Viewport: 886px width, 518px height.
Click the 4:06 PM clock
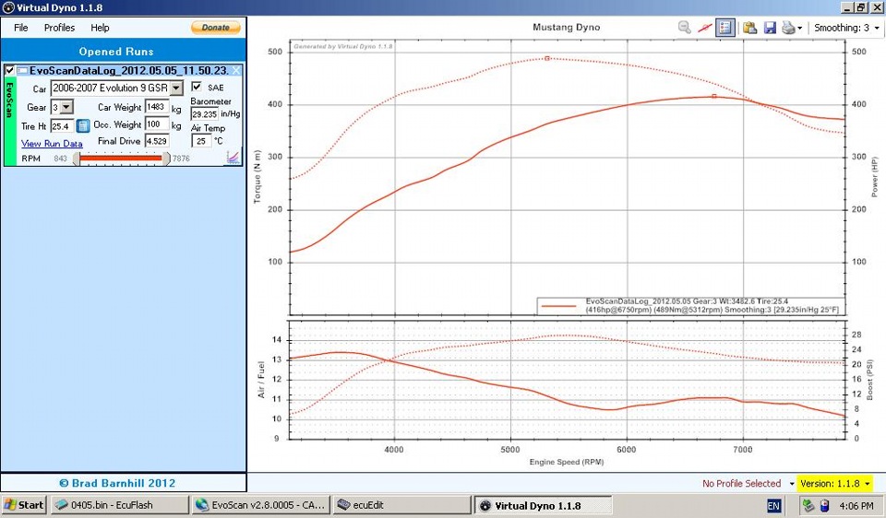(856, 506)
